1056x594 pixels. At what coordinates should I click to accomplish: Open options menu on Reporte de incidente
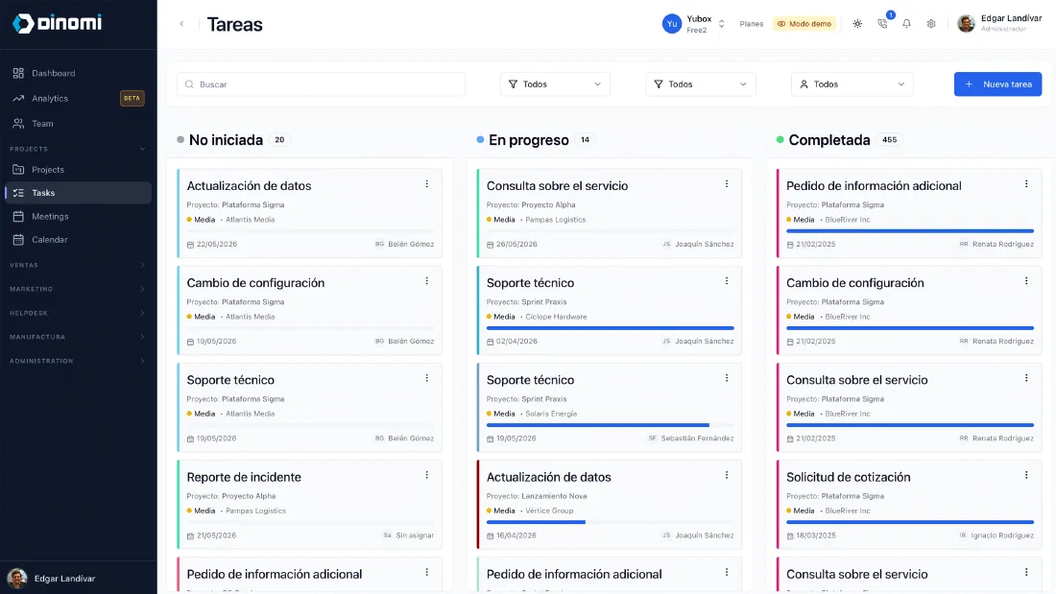pos(427,475)
